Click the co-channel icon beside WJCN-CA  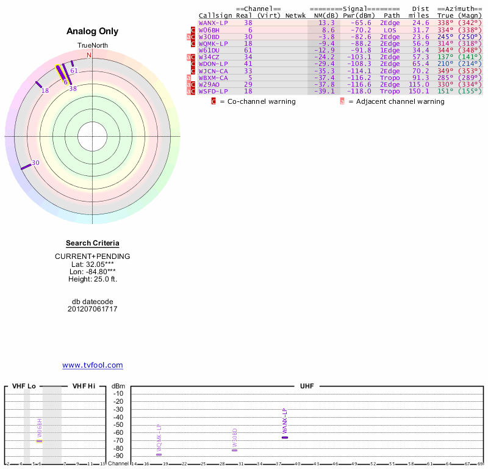click(x=193, y=71)
